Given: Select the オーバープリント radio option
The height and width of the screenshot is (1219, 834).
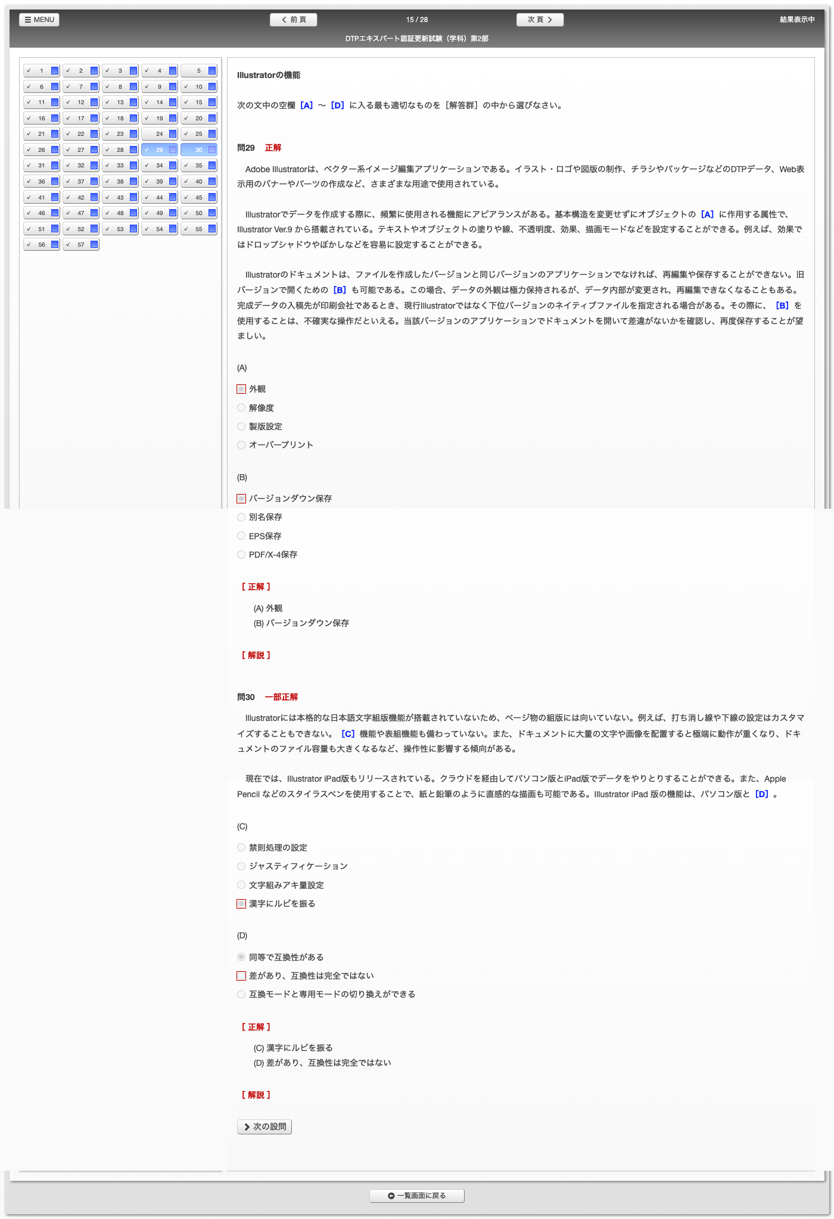Looking at the screenshot, I should 241,445.
